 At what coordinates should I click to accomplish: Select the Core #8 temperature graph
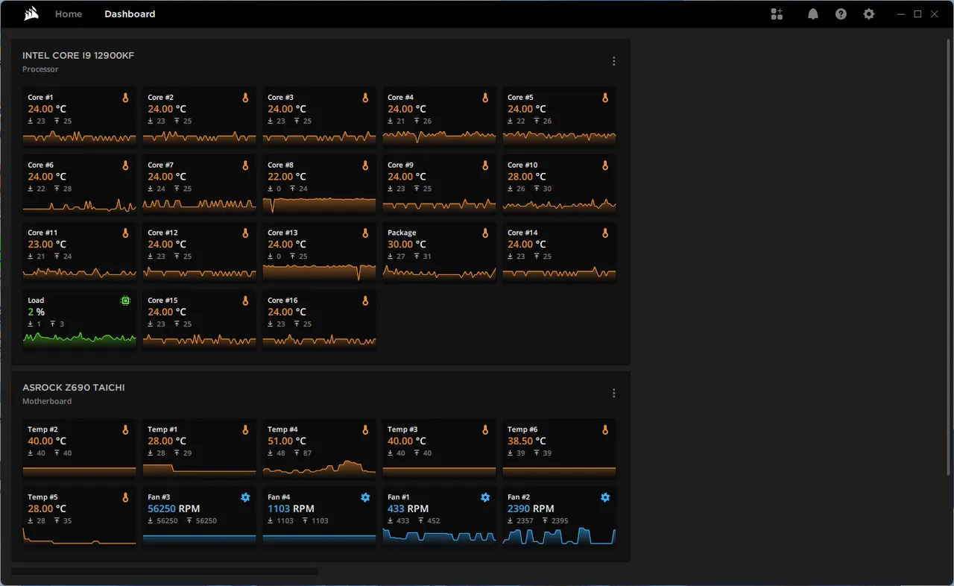[319, 204]
